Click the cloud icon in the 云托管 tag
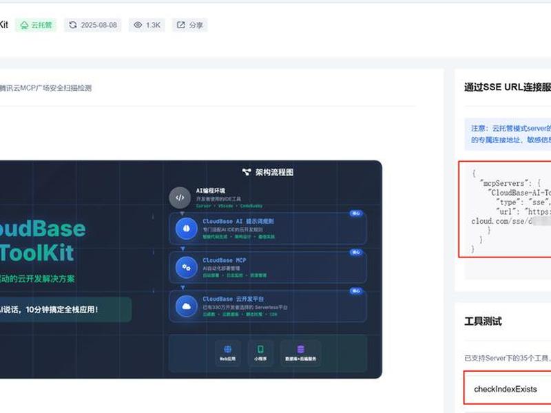Viewport: 551px width, 413px height. (x=24, y=25)
